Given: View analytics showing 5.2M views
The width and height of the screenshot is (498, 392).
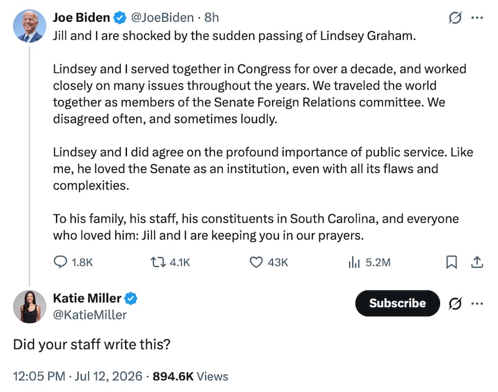Looking at the screenshot, I should tap(369, 262).
